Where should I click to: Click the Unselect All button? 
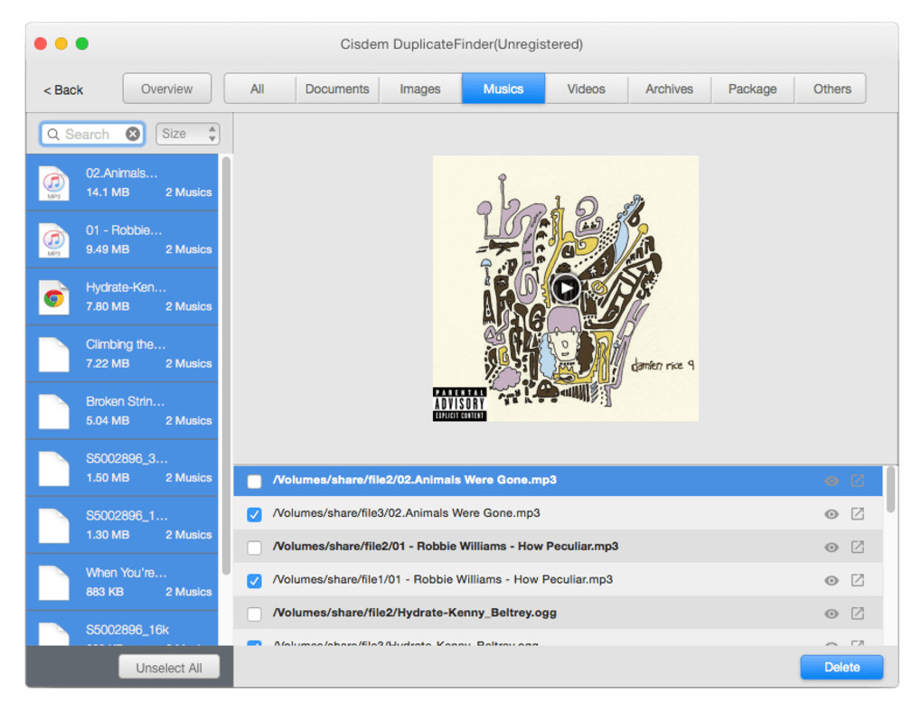pos(169,668)
